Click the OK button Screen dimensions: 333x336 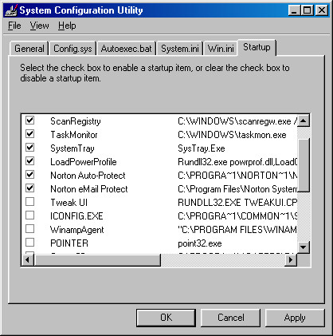(x=166, y=318)
